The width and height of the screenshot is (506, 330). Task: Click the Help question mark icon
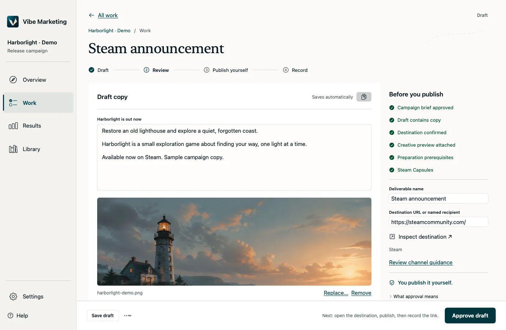10,315
